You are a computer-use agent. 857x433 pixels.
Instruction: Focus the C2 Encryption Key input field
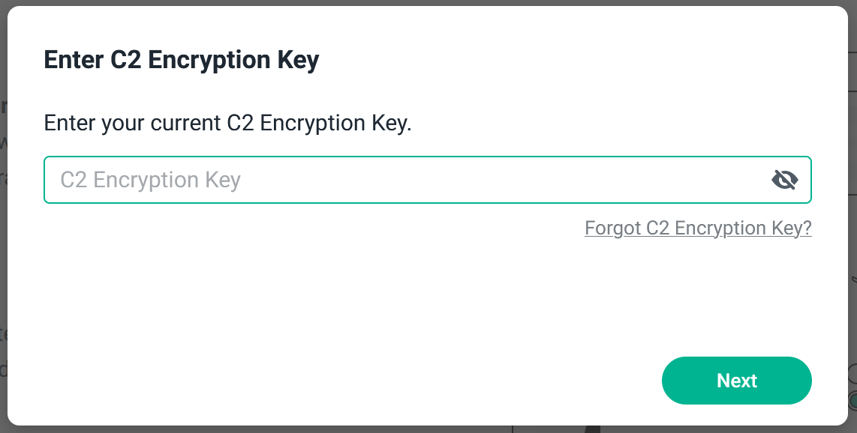click(x=428, y=180)
